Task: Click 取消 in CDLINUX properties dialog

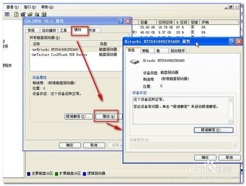Action: (x=94, y=145)
